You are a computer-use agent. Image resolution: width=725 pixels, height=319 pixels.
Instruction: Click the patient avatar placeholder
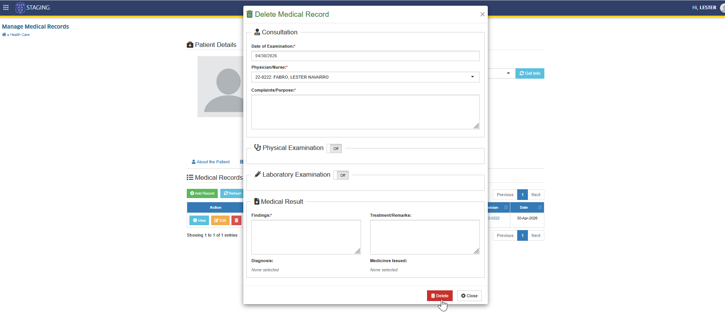[x=220, y=87]
